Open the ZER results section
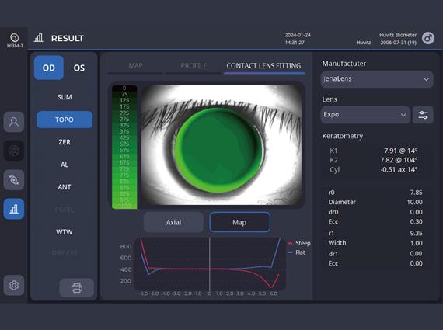The height and width of the screenshot is (330, 443). (x=65, y=142)
